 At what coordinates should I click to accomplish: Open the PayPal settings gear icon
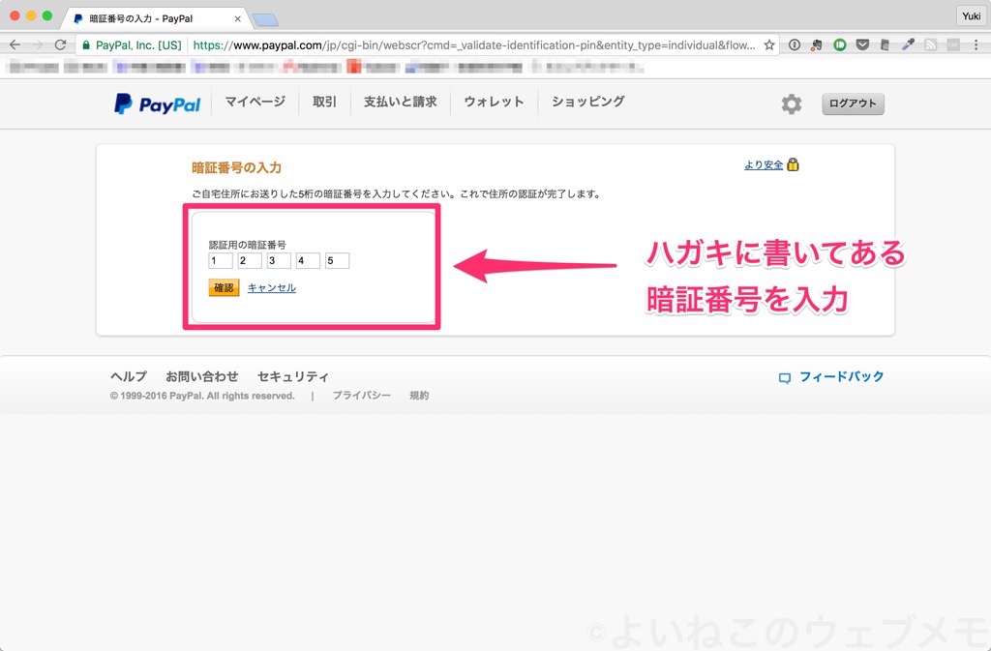tap(791, 103)
